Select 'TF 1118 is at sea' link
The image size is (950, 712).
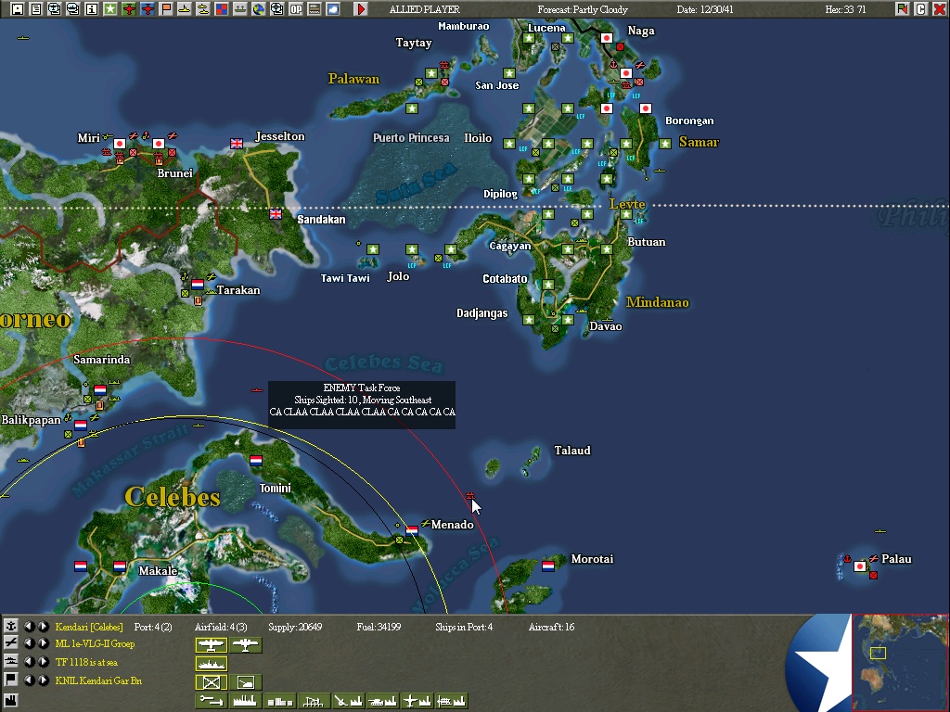click(86, 662)
